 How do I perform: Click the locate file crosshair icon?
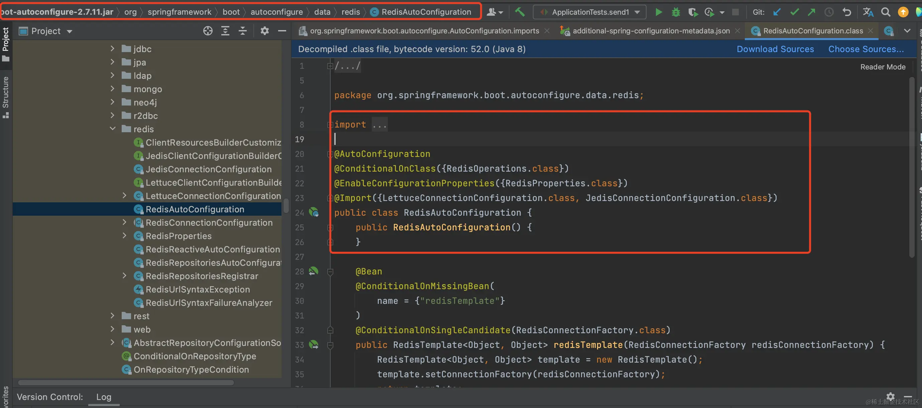(x=208, y=31)
